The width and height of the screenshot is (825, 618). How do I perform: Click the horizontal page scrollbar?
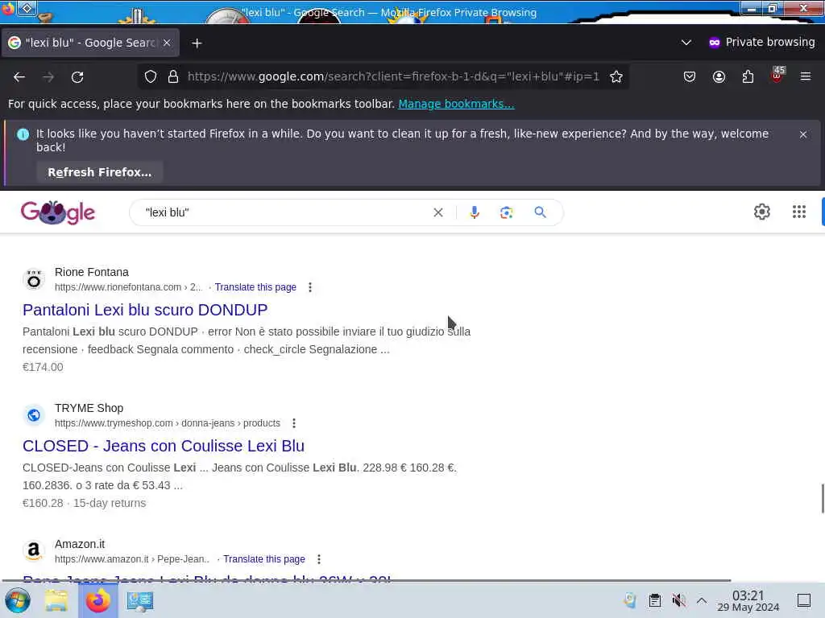click(367, 581)
